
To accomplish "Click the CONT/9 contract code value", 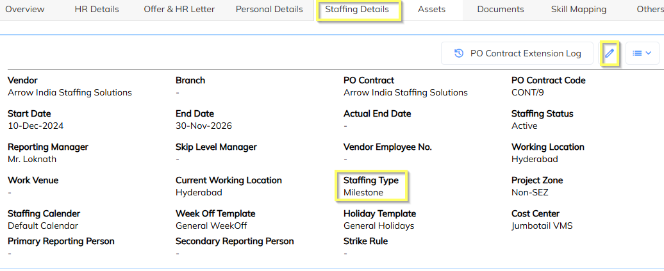I will [527, 92].
